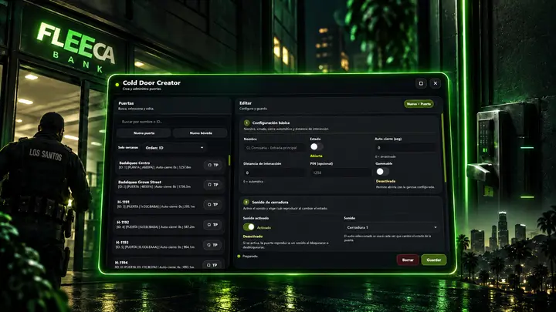Open the Sonido Cerradura 1 dropdown

coord(392,227)
